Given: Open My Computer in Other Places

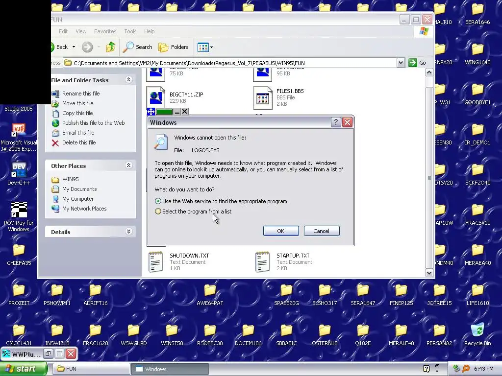Looking at the screenshot, I should click(78, 199).
